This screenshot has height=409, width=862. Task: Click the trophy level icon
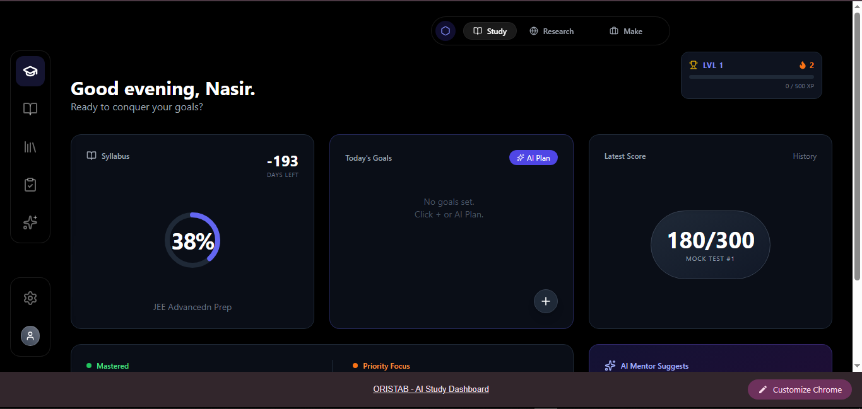pos(694,65)
